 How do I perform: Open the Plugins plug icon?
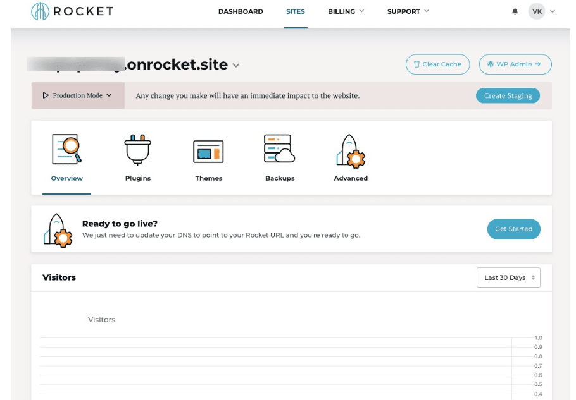click(138, 150)
